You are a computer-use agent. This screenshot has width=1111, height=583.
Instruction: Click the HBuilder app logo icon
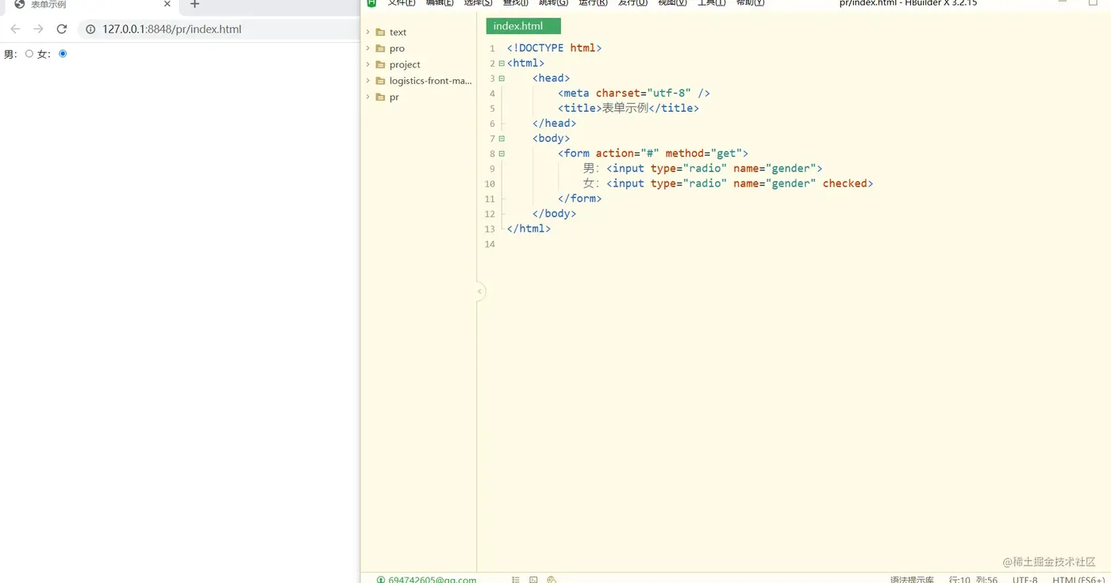(x=371, y=3)
